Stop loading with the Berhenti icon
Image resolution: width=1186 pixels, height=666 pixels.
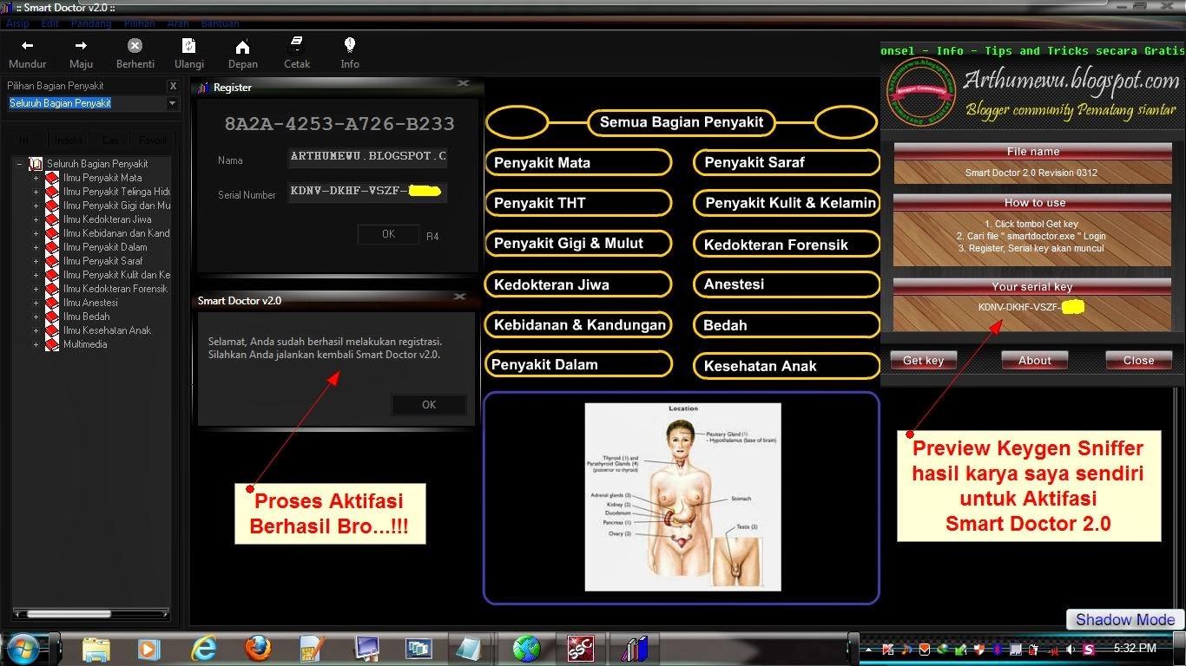[x=135, y=46]
